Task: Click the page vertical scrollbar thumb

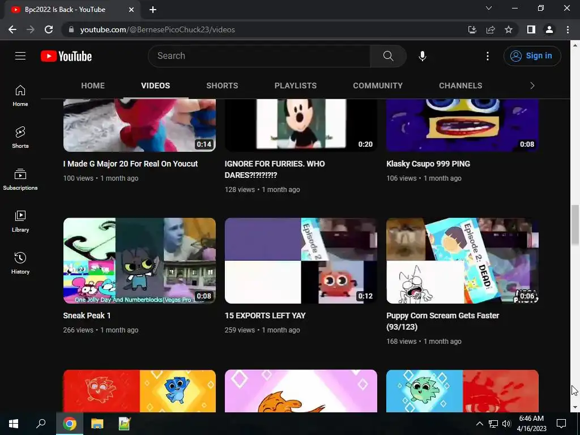Action: point(575,224)
